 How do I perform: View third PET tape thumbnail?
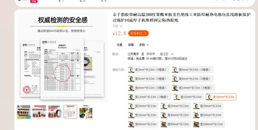point(55,112)
